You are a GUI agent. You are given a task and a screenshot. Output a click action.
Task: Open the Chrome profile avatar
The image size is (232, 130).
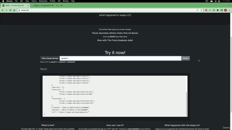225,10
